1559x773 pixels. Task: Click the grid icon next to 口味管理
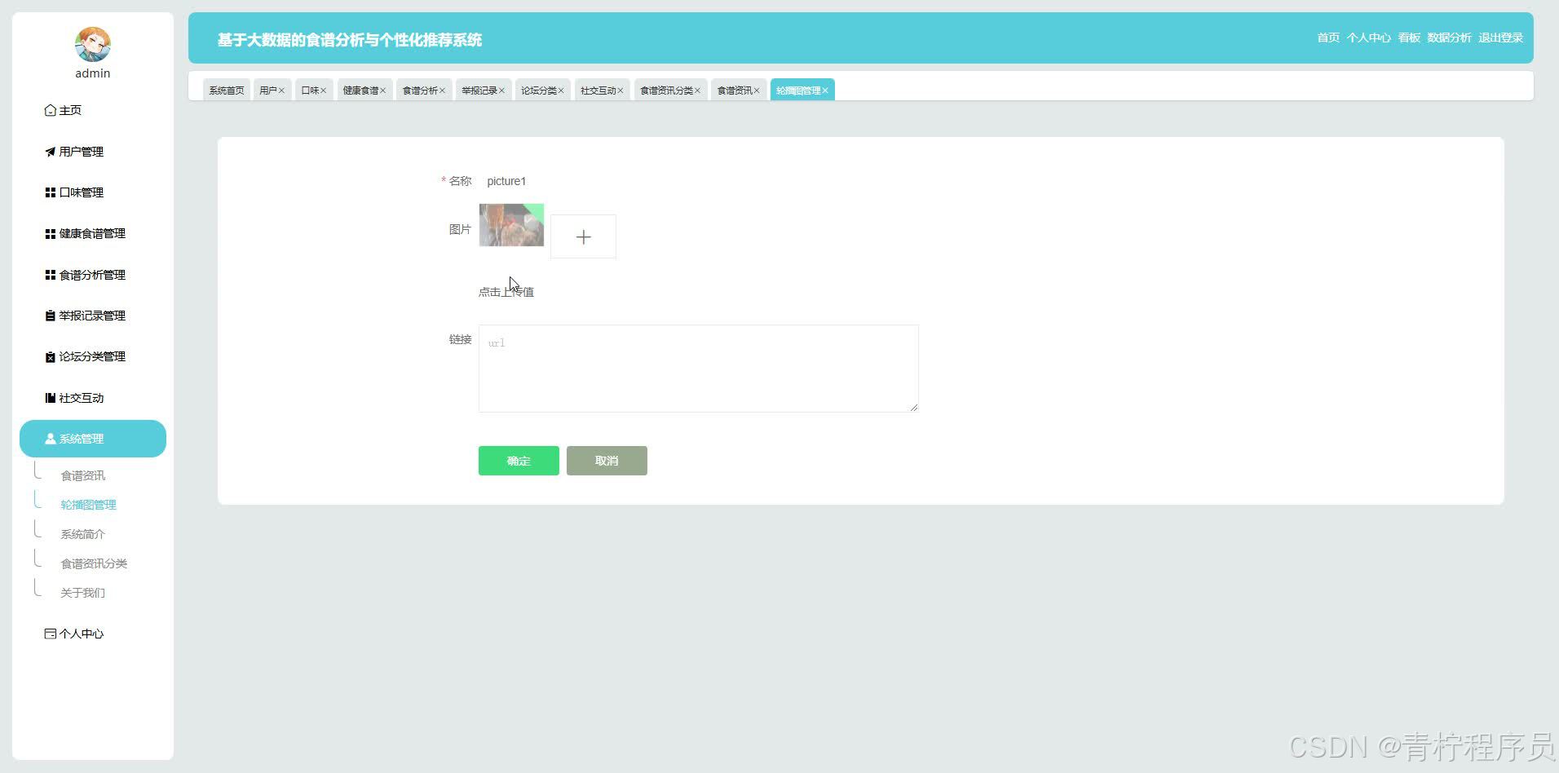click(50, 192)
